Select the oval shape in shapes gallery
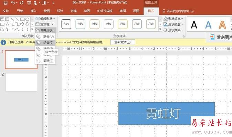This screenshot has width=232, height=137. (x=28, y=19)
